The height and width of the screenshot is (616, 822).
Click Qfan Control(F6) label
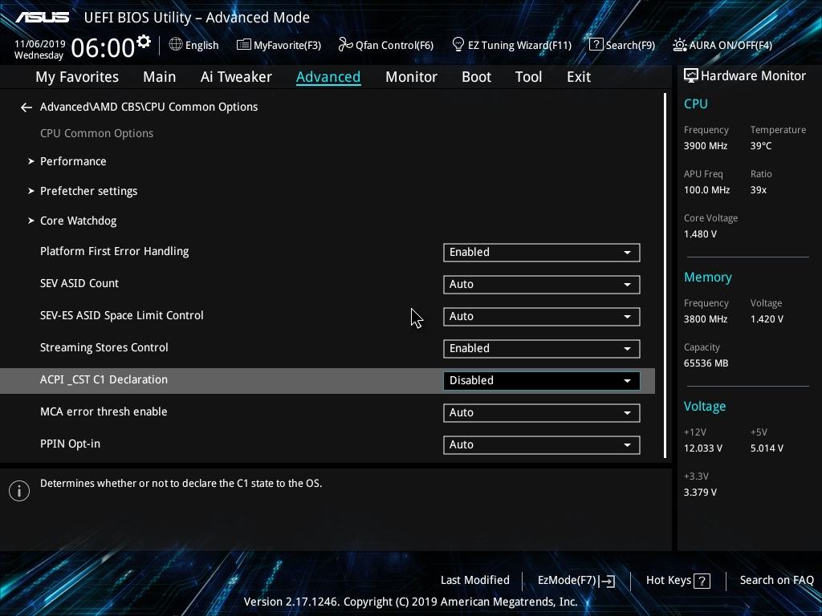[394, 45]
